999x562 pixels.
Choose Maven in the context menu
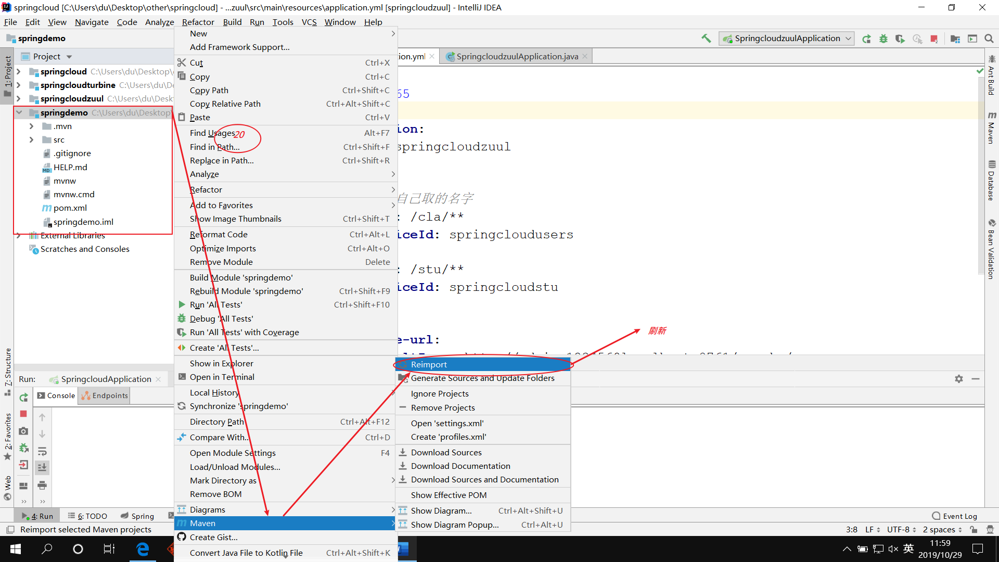pyautogui.click(x=286, y=523)
